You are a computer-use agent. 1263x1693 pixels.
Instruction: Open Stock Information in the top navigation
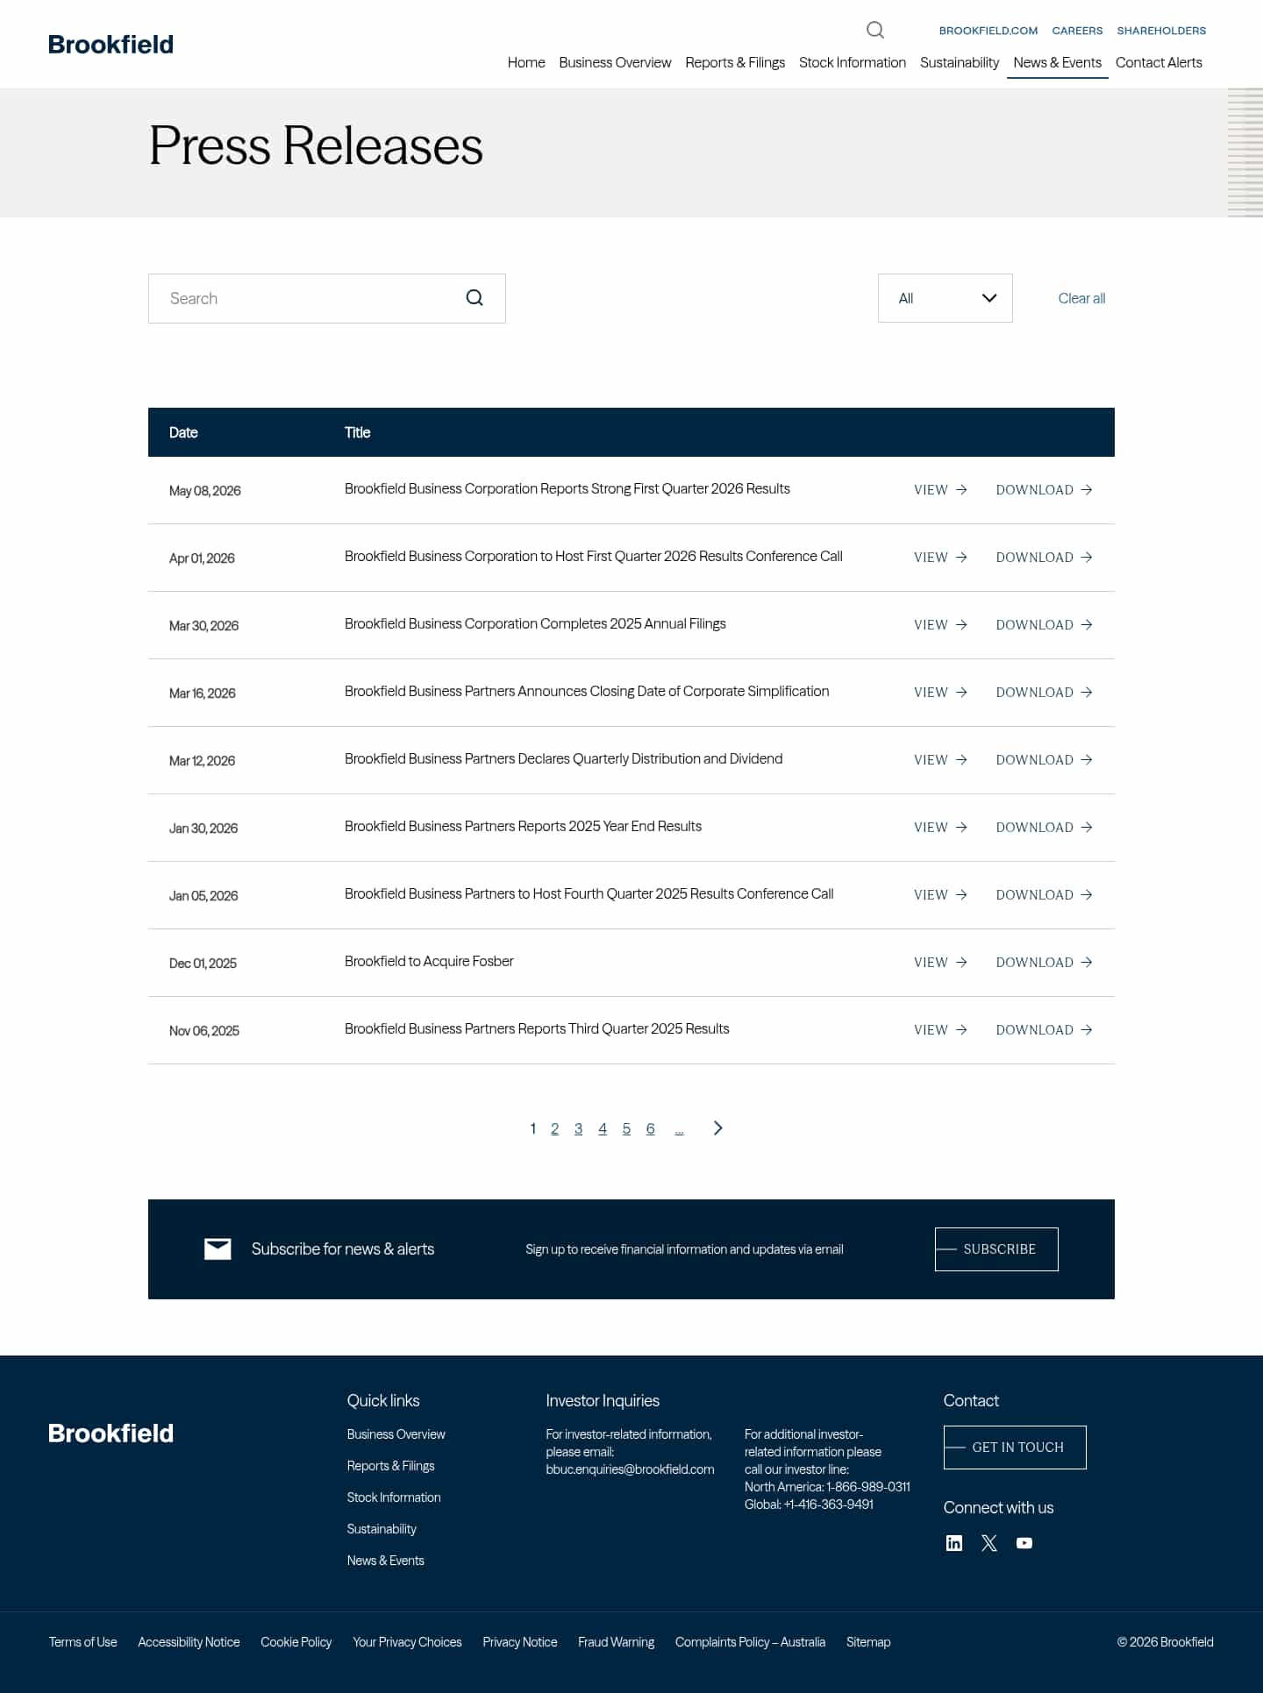point(853,62)
